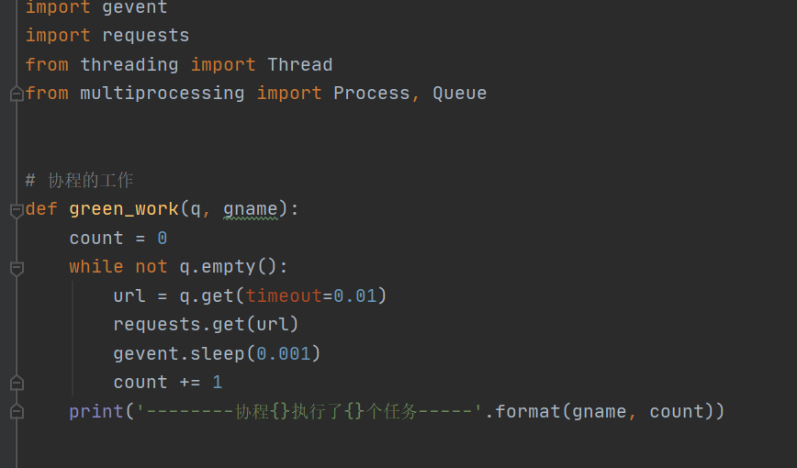
Task: Click requests.get(url) call line
Action: pyautogui.click(x=206, y=324)
